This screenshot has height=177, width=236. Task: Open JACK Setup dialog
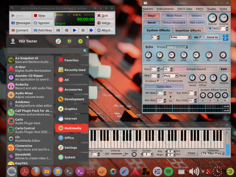(x=105, y=23)
